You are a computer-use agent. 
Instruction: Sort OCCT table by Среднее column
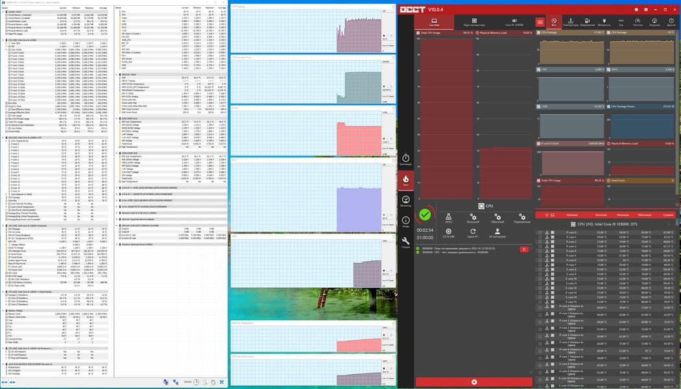click(x=668, y=215)
